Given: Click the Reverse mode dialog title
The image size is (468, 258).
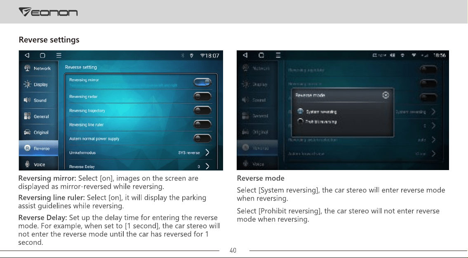Looking at the screenshot, I should [310, 95].
